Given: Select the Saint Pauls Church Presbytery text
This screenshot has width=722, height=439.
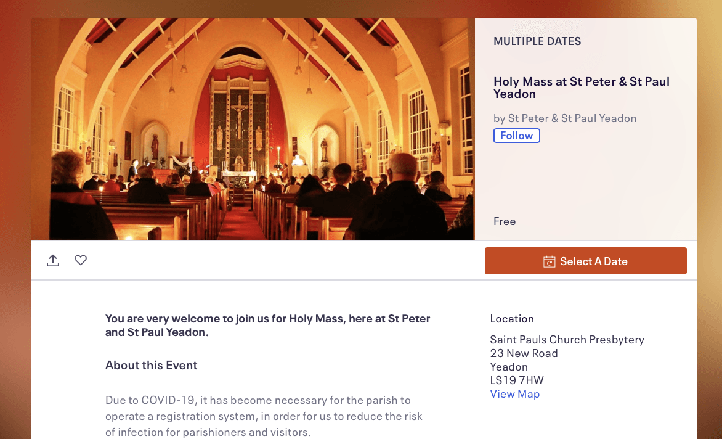Looking at the screenshot, I should tap(567, 340).
